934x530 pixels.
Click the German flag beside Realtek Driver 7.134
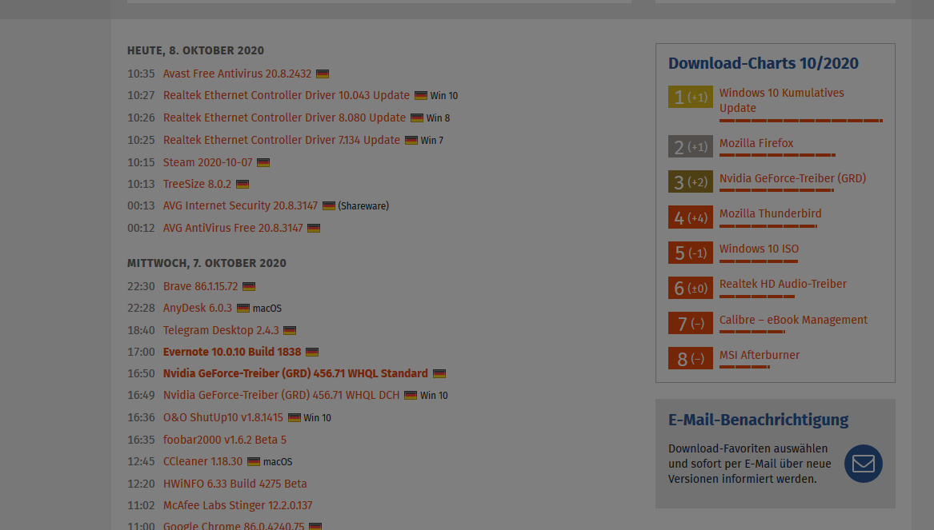click(411, 141)
